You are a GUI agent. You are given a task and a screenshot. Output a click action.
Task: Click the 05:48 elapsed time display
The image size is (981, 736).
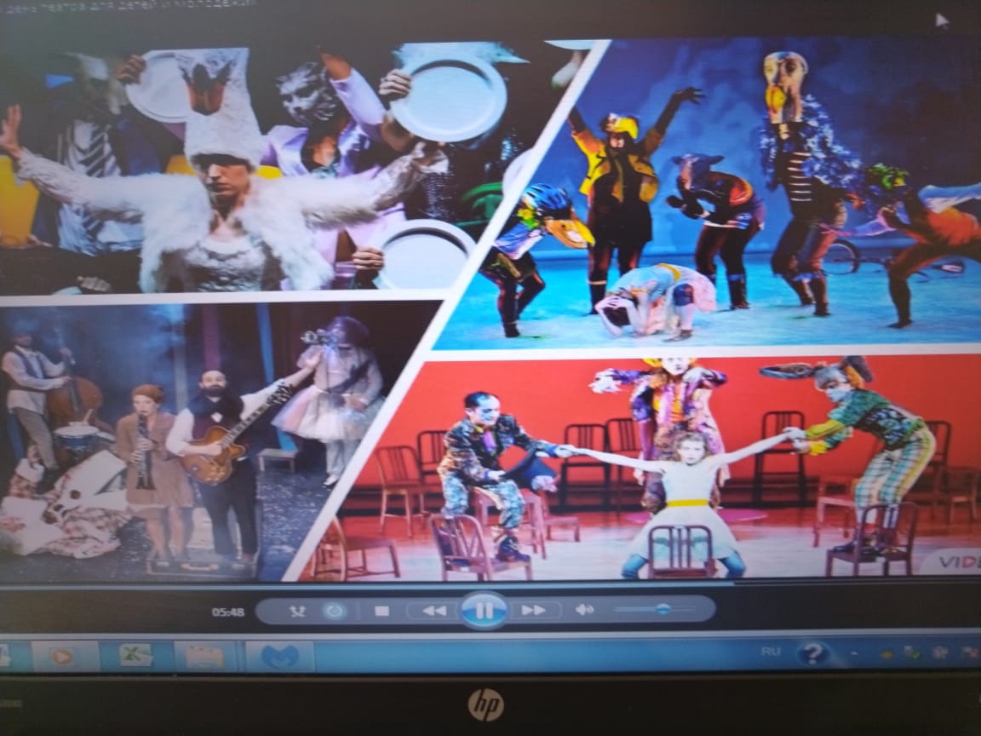(x=228, y=612)
